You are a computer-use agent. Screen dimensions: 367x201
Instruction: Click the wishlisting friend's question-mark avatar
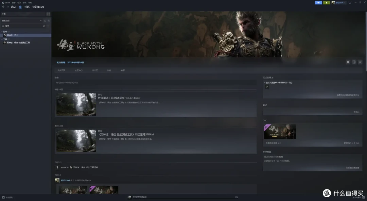click(267, 87)
